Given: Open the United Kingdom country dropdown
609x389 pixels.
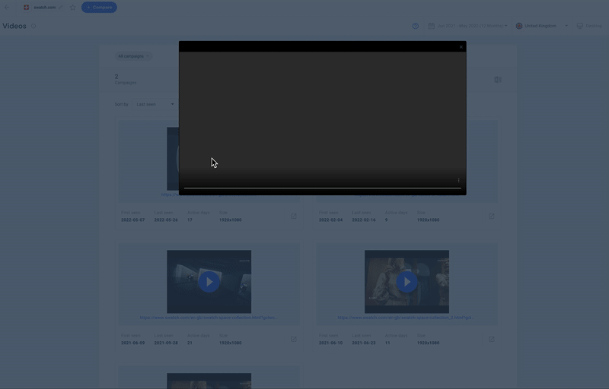Looking at the screenshot, I should coord(542,26).
